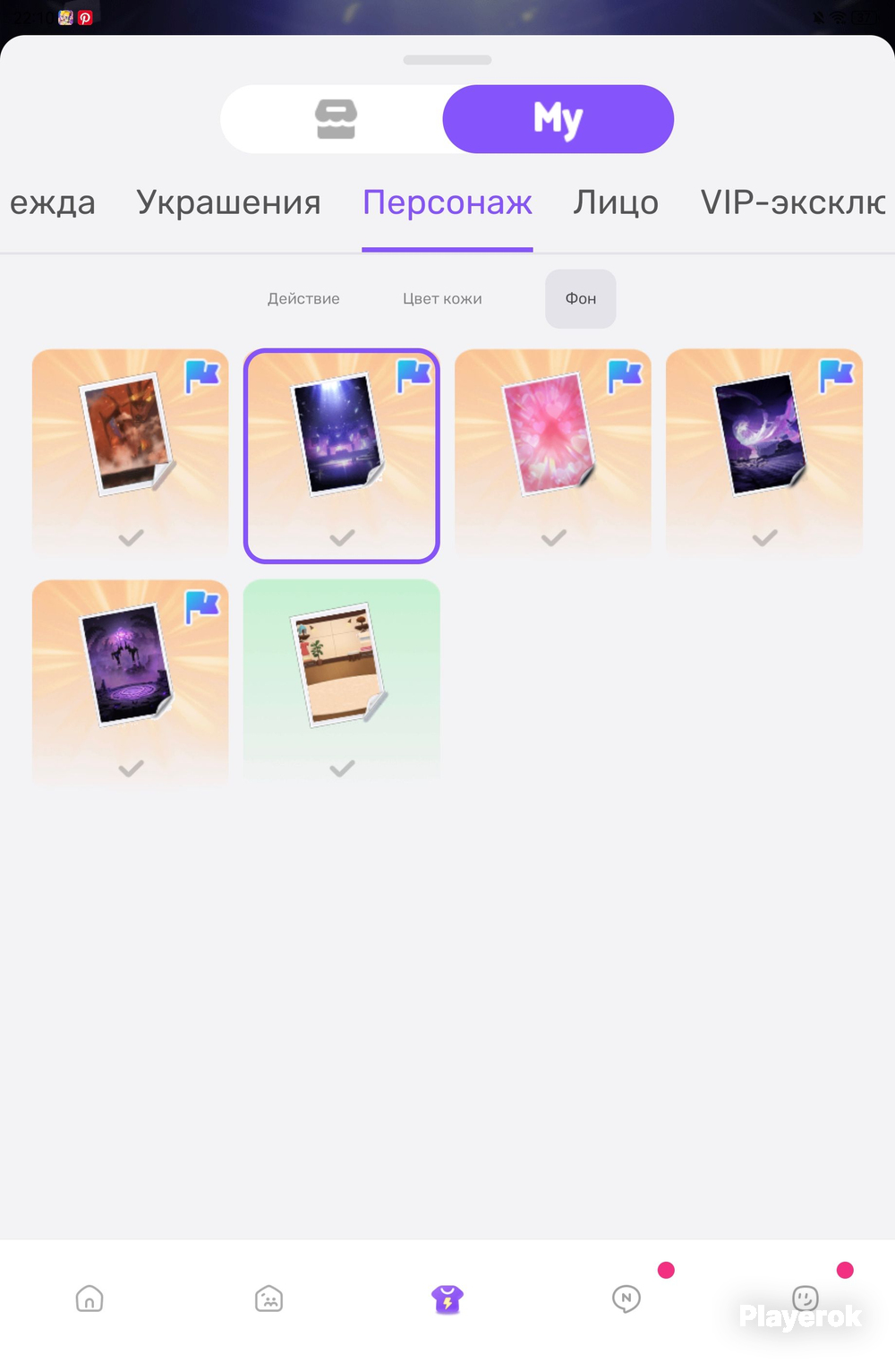Screen dimensions: 895x1363
Task: Select the Действие subcategory
Action: pos(303,298)
